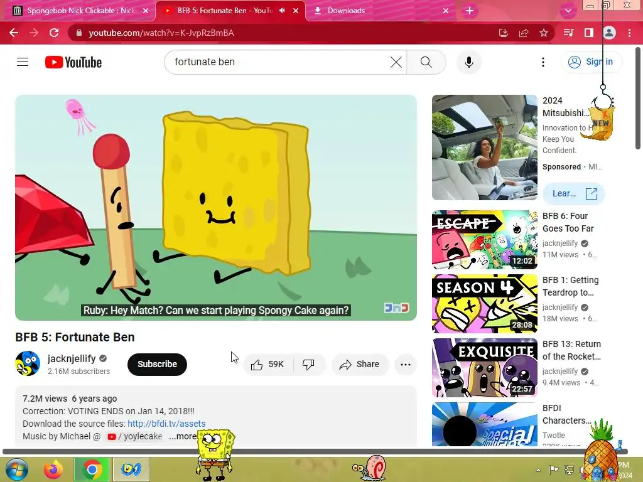Select BFB 1: Getting Teardrop title
643x482 pixels.
click(570, 286)
